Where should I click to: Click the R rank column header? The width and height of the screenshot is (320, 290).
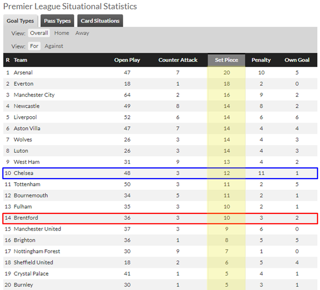pos(8,60)
